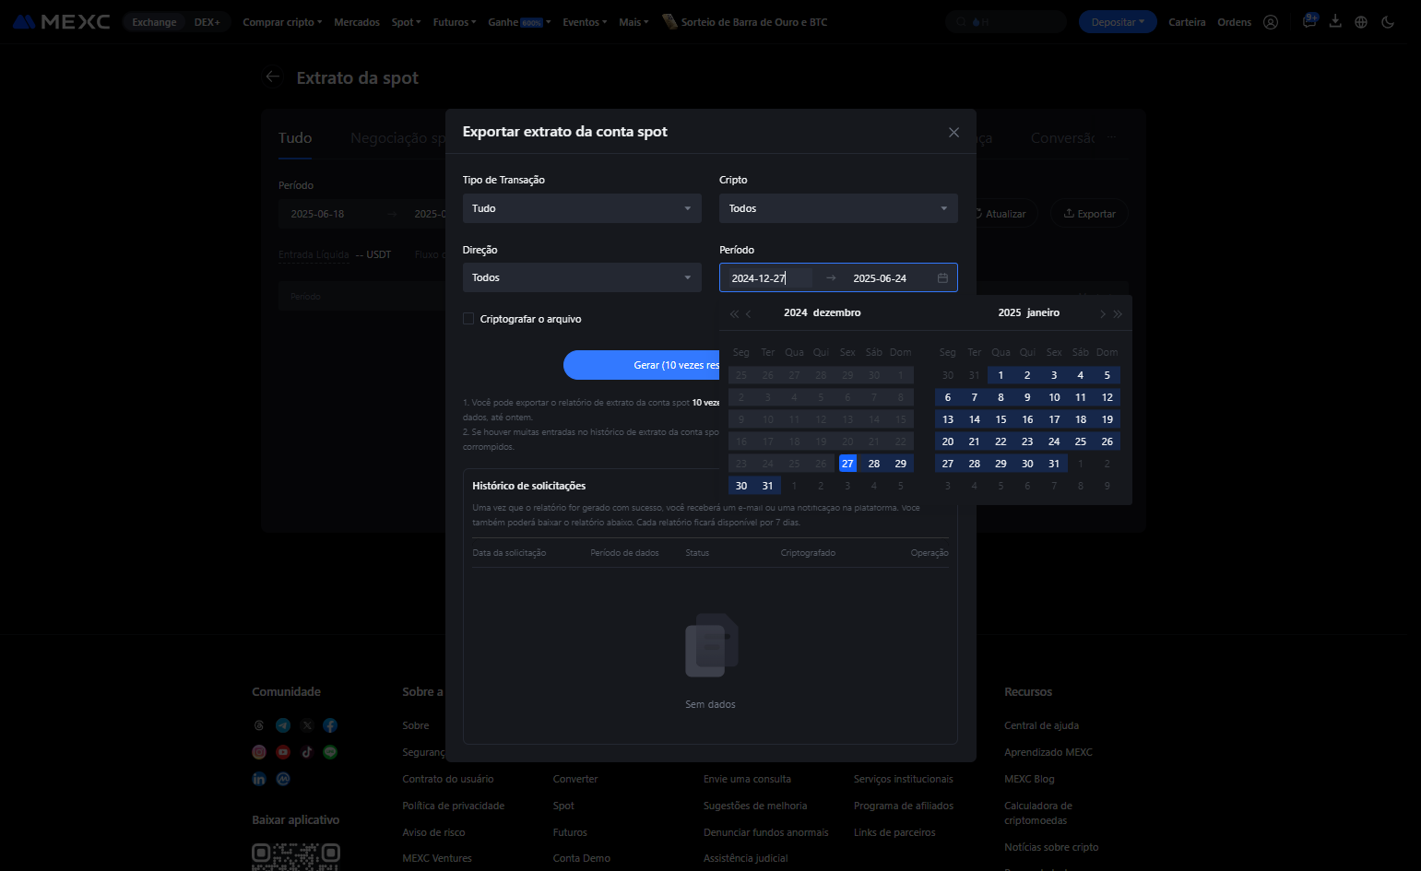Click the start date field showing 2024-12-27
Viewport: 1421px width, 871px height.
tap(770, 278)
